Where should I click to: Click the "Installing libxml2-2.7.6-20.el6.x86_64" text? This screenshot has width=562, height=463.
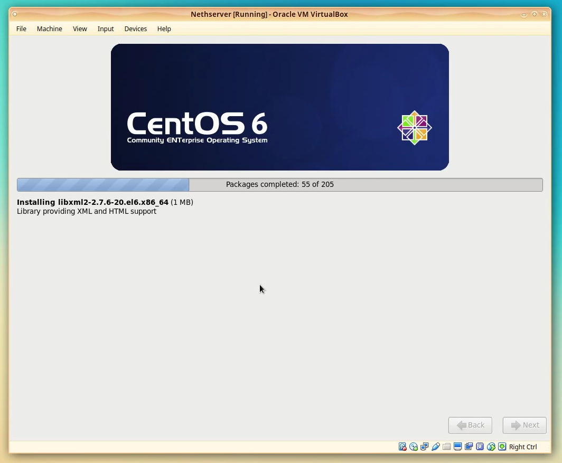click(x=92, y=202)
